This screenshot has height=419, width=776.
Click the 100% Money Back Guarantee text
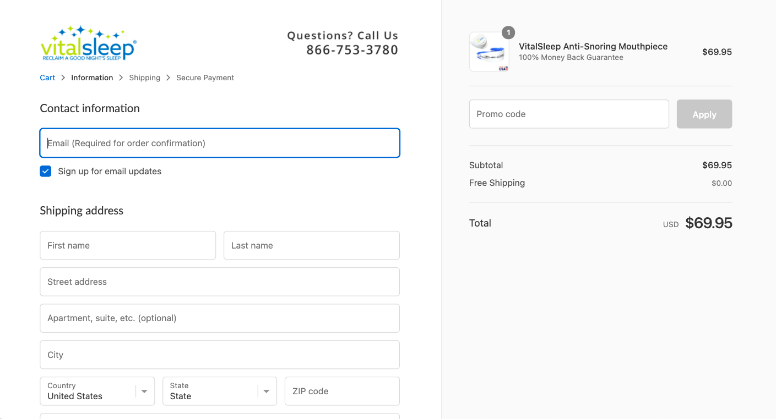coord(571,57)
